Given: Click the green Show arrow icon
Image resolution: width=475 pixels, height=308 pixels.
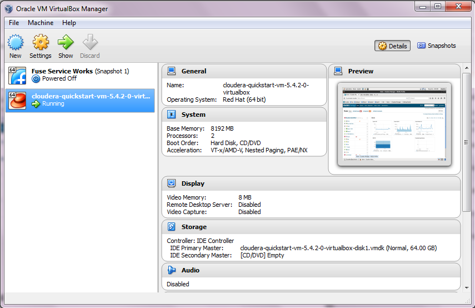Looking at the screenshot, I should click(x=66, y=42).
